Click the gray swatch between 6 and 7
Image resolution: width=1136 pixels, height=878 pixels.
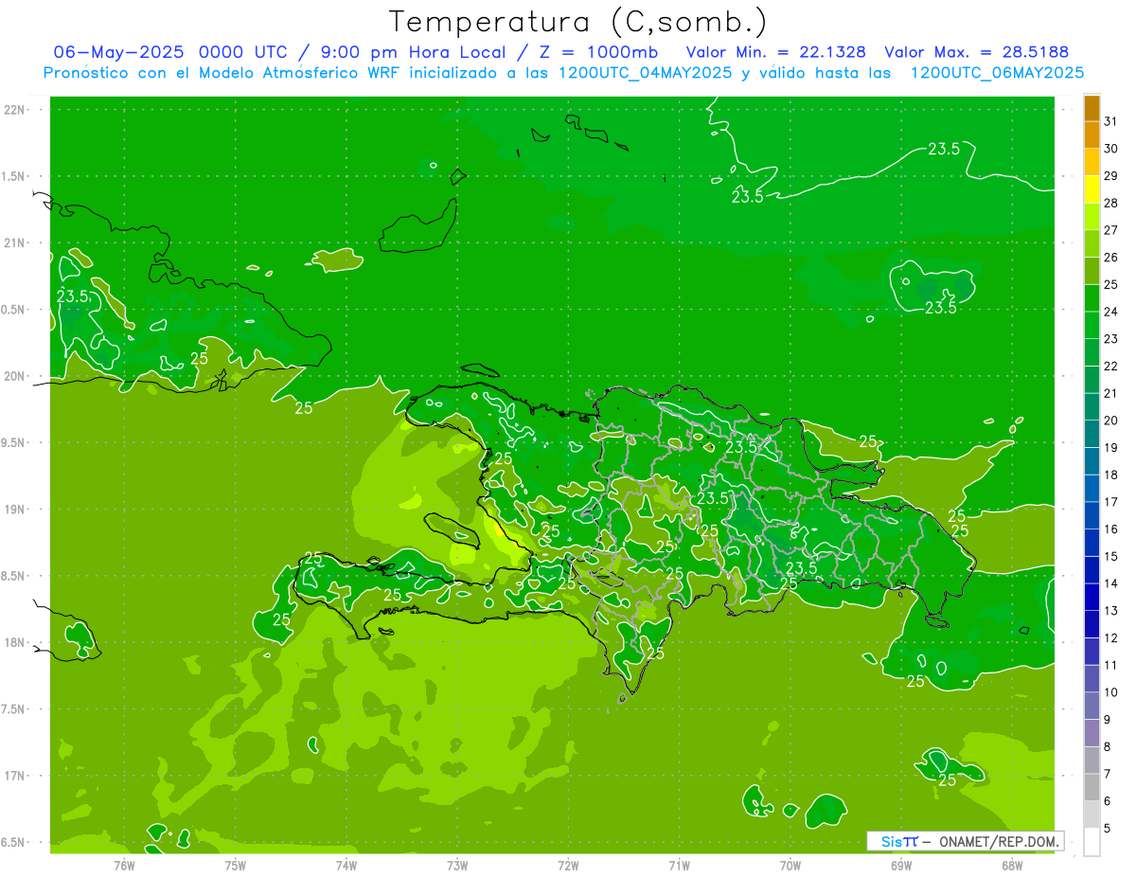(x=1092, y=787)
